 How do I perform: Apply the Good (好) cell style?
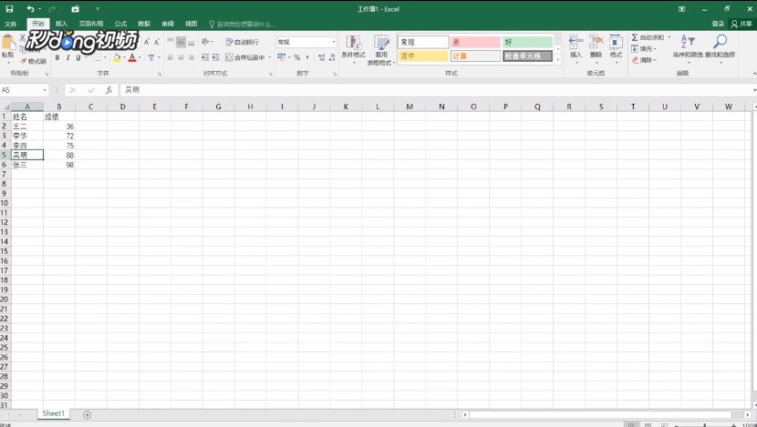coord(527,43)
